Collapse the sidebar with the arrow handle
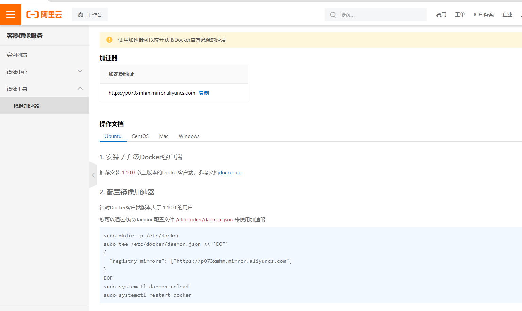Viewport: 522px width, 311px height. point(93,175)
